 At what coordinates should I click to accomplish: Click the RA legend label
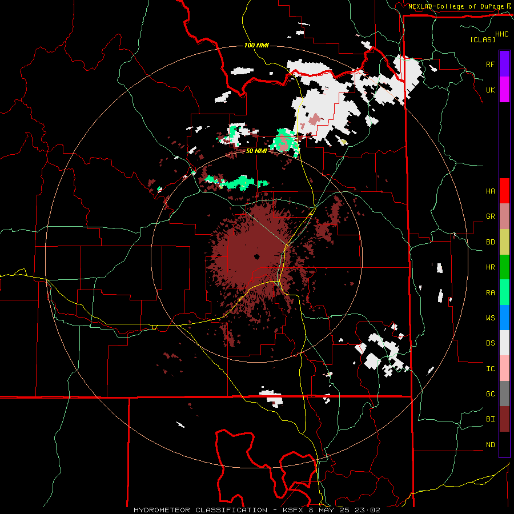point(490,293)
